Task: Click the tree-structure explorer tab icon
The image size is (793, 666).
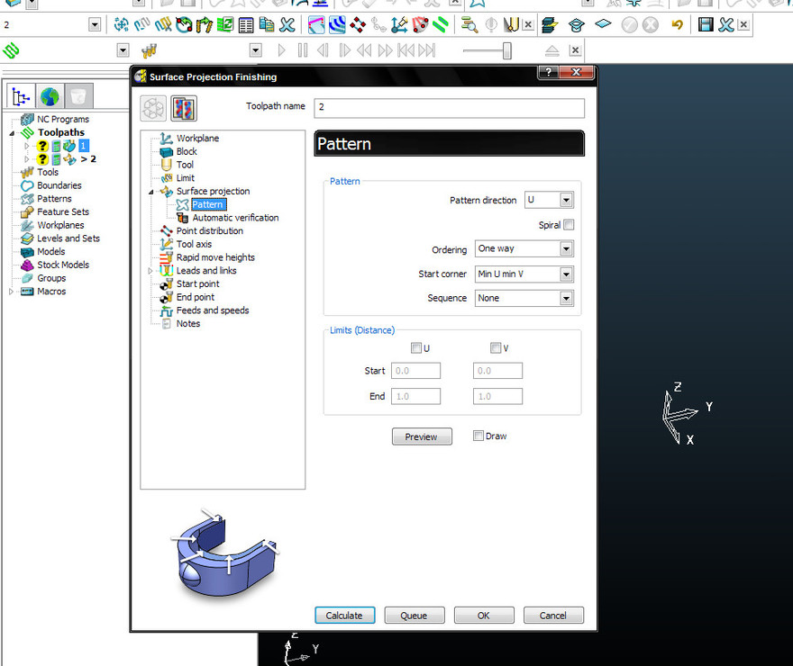Action: click(x=22, y=95)
